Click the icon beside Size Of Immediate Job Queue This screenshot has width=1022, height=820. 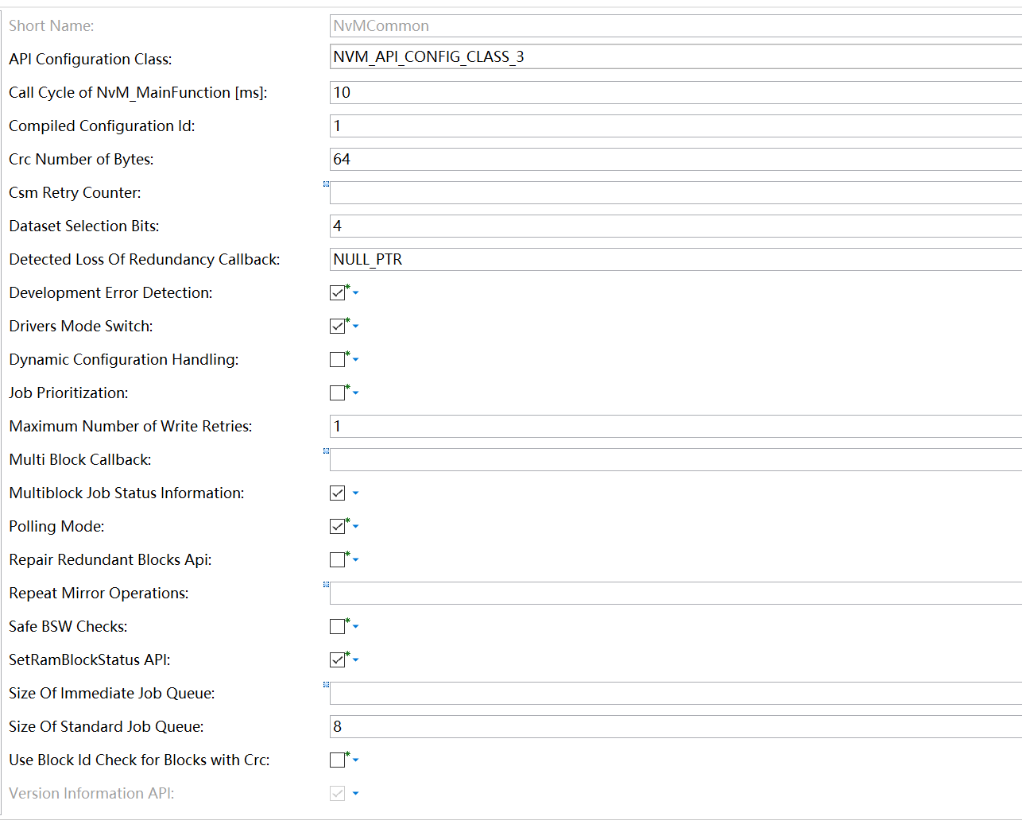click(x=326, y=684)
